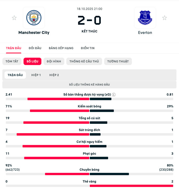Screen dimensions: 179x190
Task: Click the Manchester City team name
Action: (34, 33)
